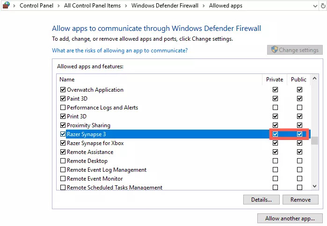Uncheck Proximity Sharing name checkbox
The image size is (327, 226).
(x=63, y=125)
